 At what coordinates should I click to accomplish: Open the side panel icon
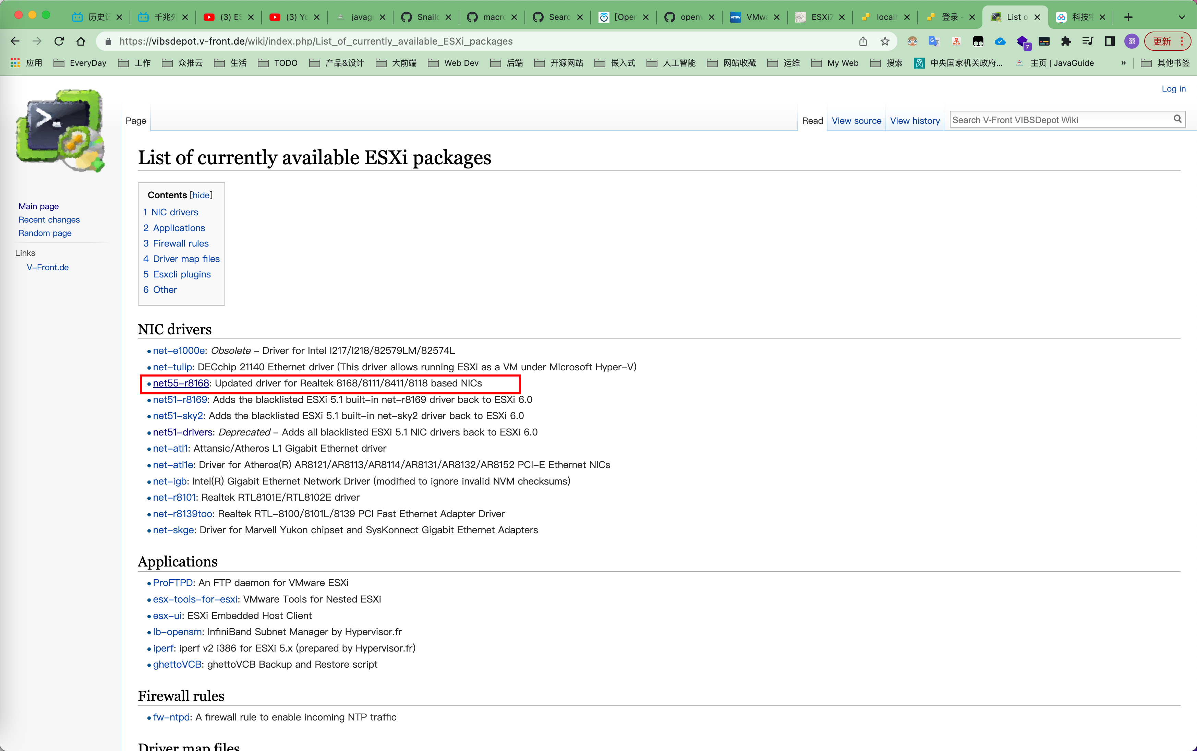point(1110,41)
